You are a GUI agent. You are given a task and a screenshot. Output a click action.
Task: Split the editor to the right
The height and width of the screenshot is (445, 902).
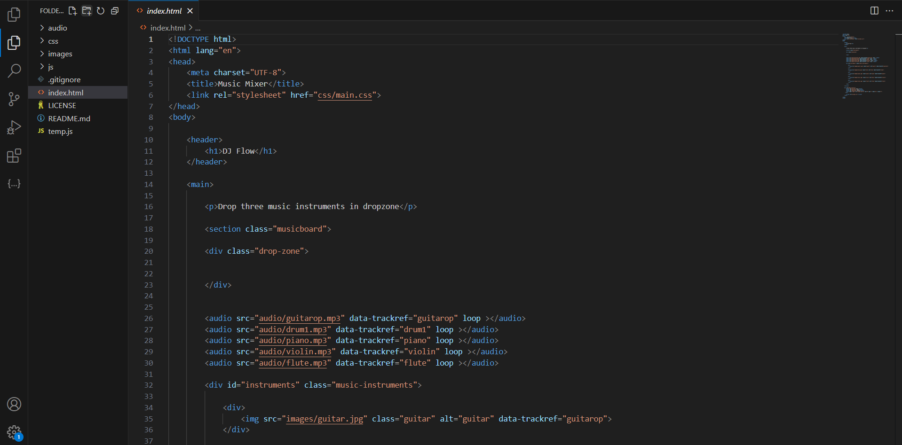tap(874, 11)
